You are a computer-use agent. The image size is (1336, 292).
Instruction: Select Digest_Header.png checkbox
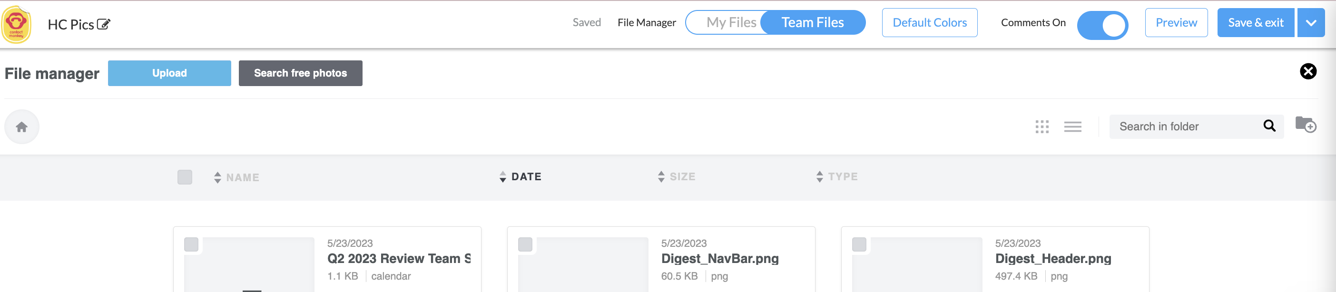pyautogui.click(x=859, y=244)
